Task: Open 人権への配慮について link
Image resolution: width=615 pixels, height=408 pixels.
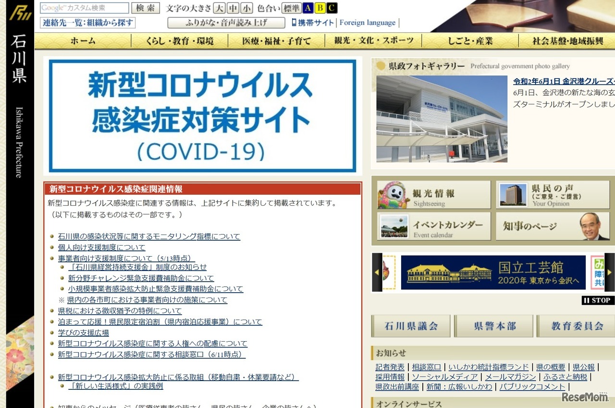Action: tap(152, 344)
